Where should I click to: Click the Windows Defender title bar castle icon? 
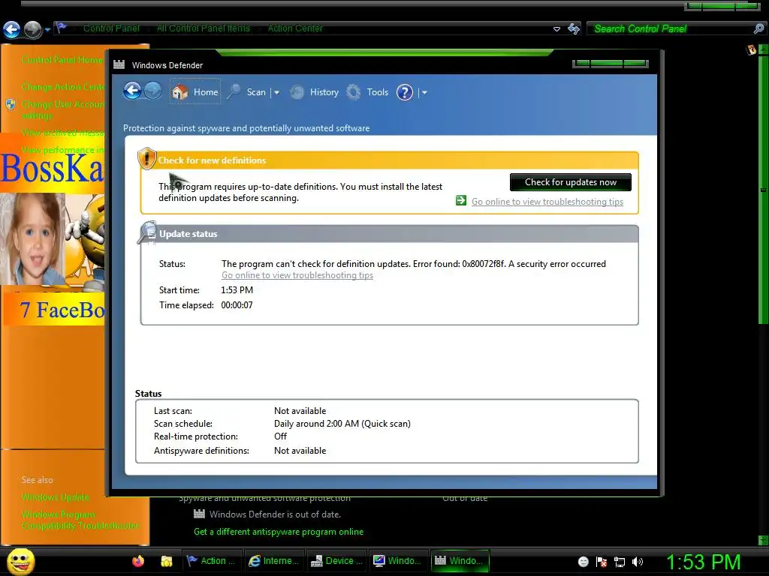point(119,64)
